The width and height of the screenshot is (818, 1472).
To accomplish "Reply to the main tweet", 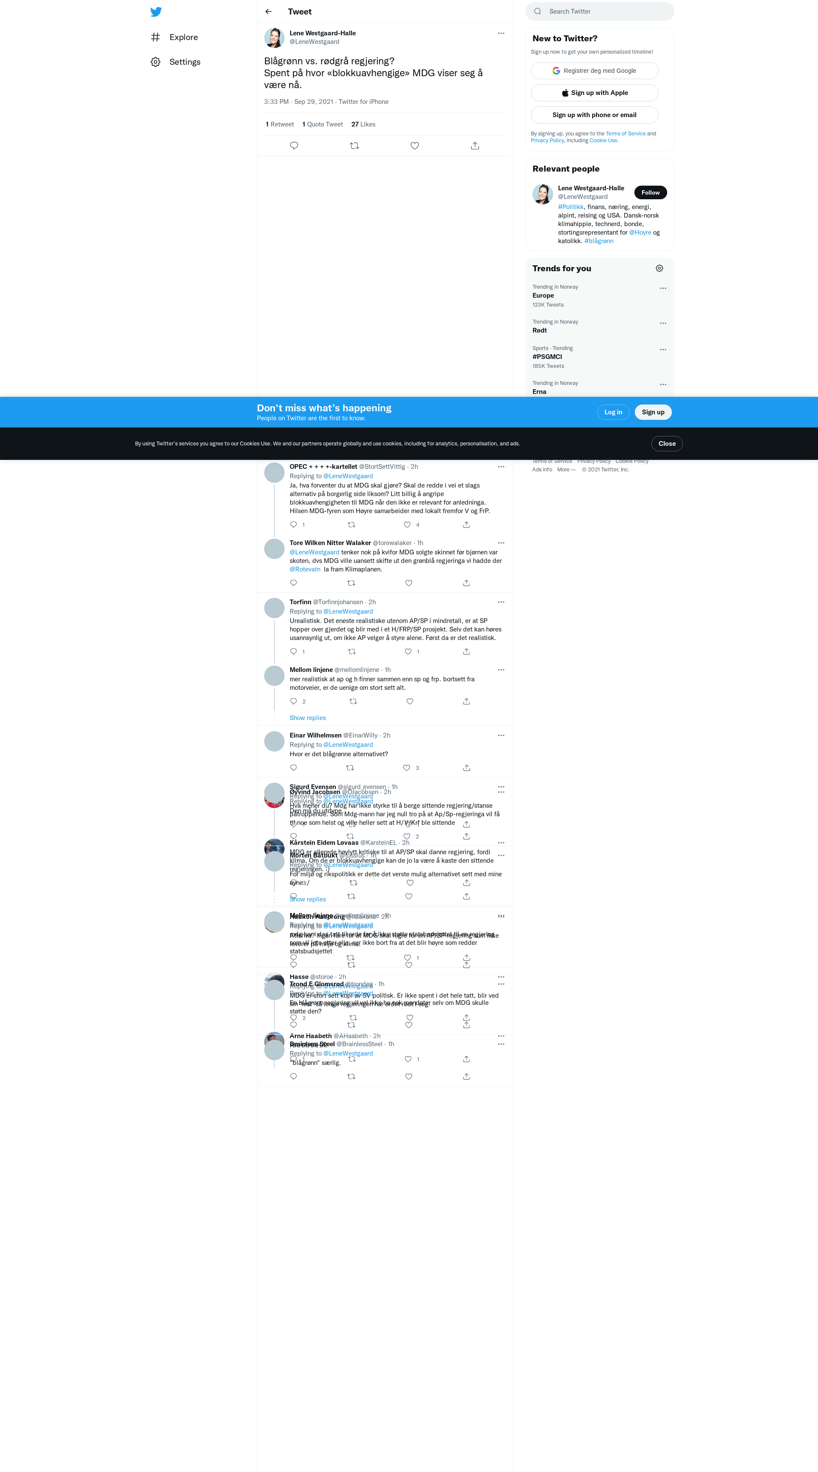I will pyautogui.click(x=294, y=146).
